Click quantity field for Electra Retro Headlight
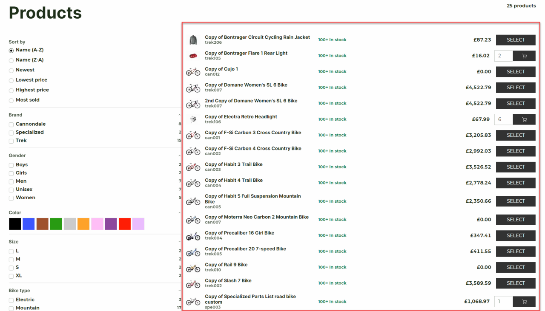545x311 pixels. coord(503,119)
